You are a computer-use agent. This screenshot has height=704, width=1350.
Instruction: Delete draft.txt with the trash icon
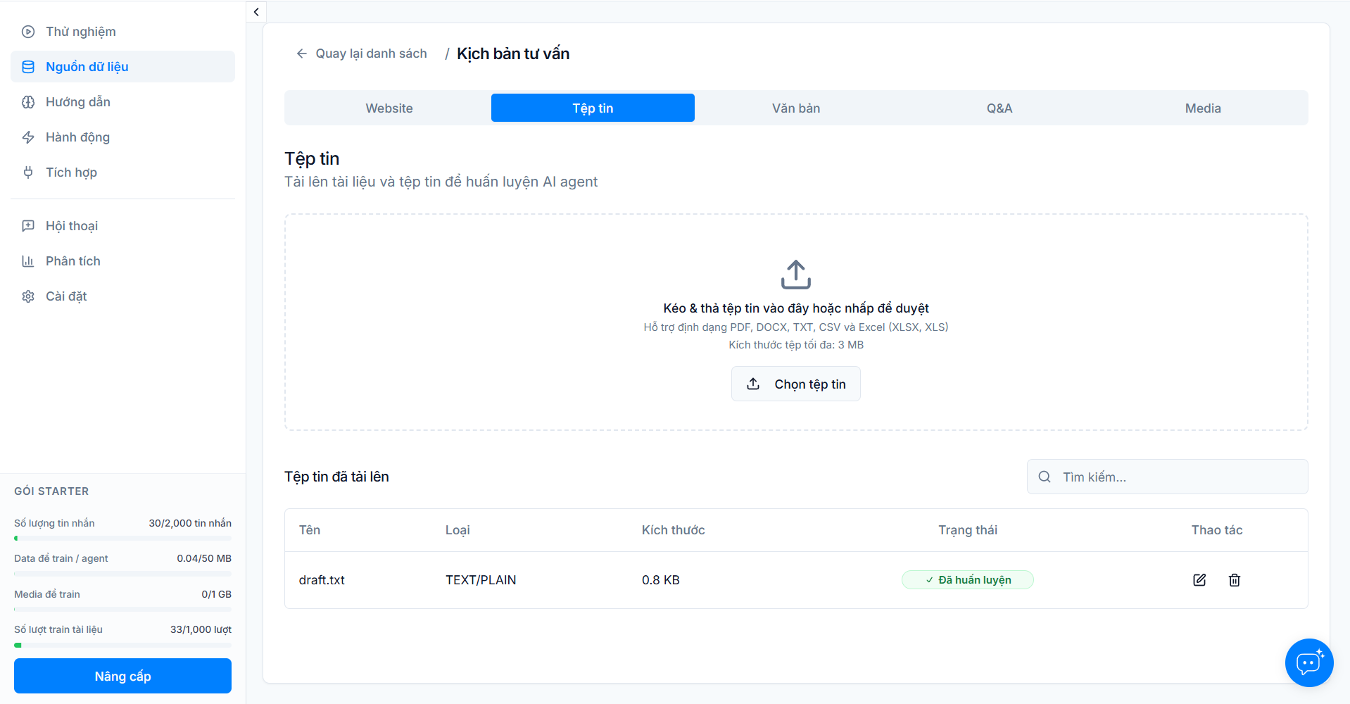tap(1235, 580)
